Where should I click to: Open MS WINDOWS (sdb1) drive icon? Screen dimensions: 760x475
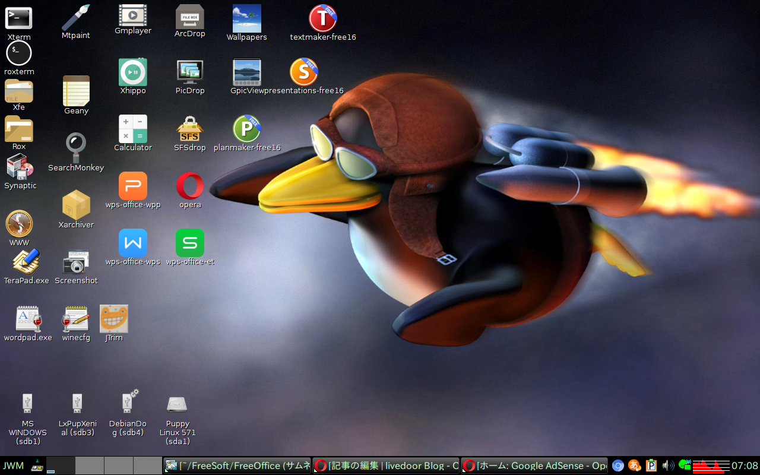(x=27, y=403)
